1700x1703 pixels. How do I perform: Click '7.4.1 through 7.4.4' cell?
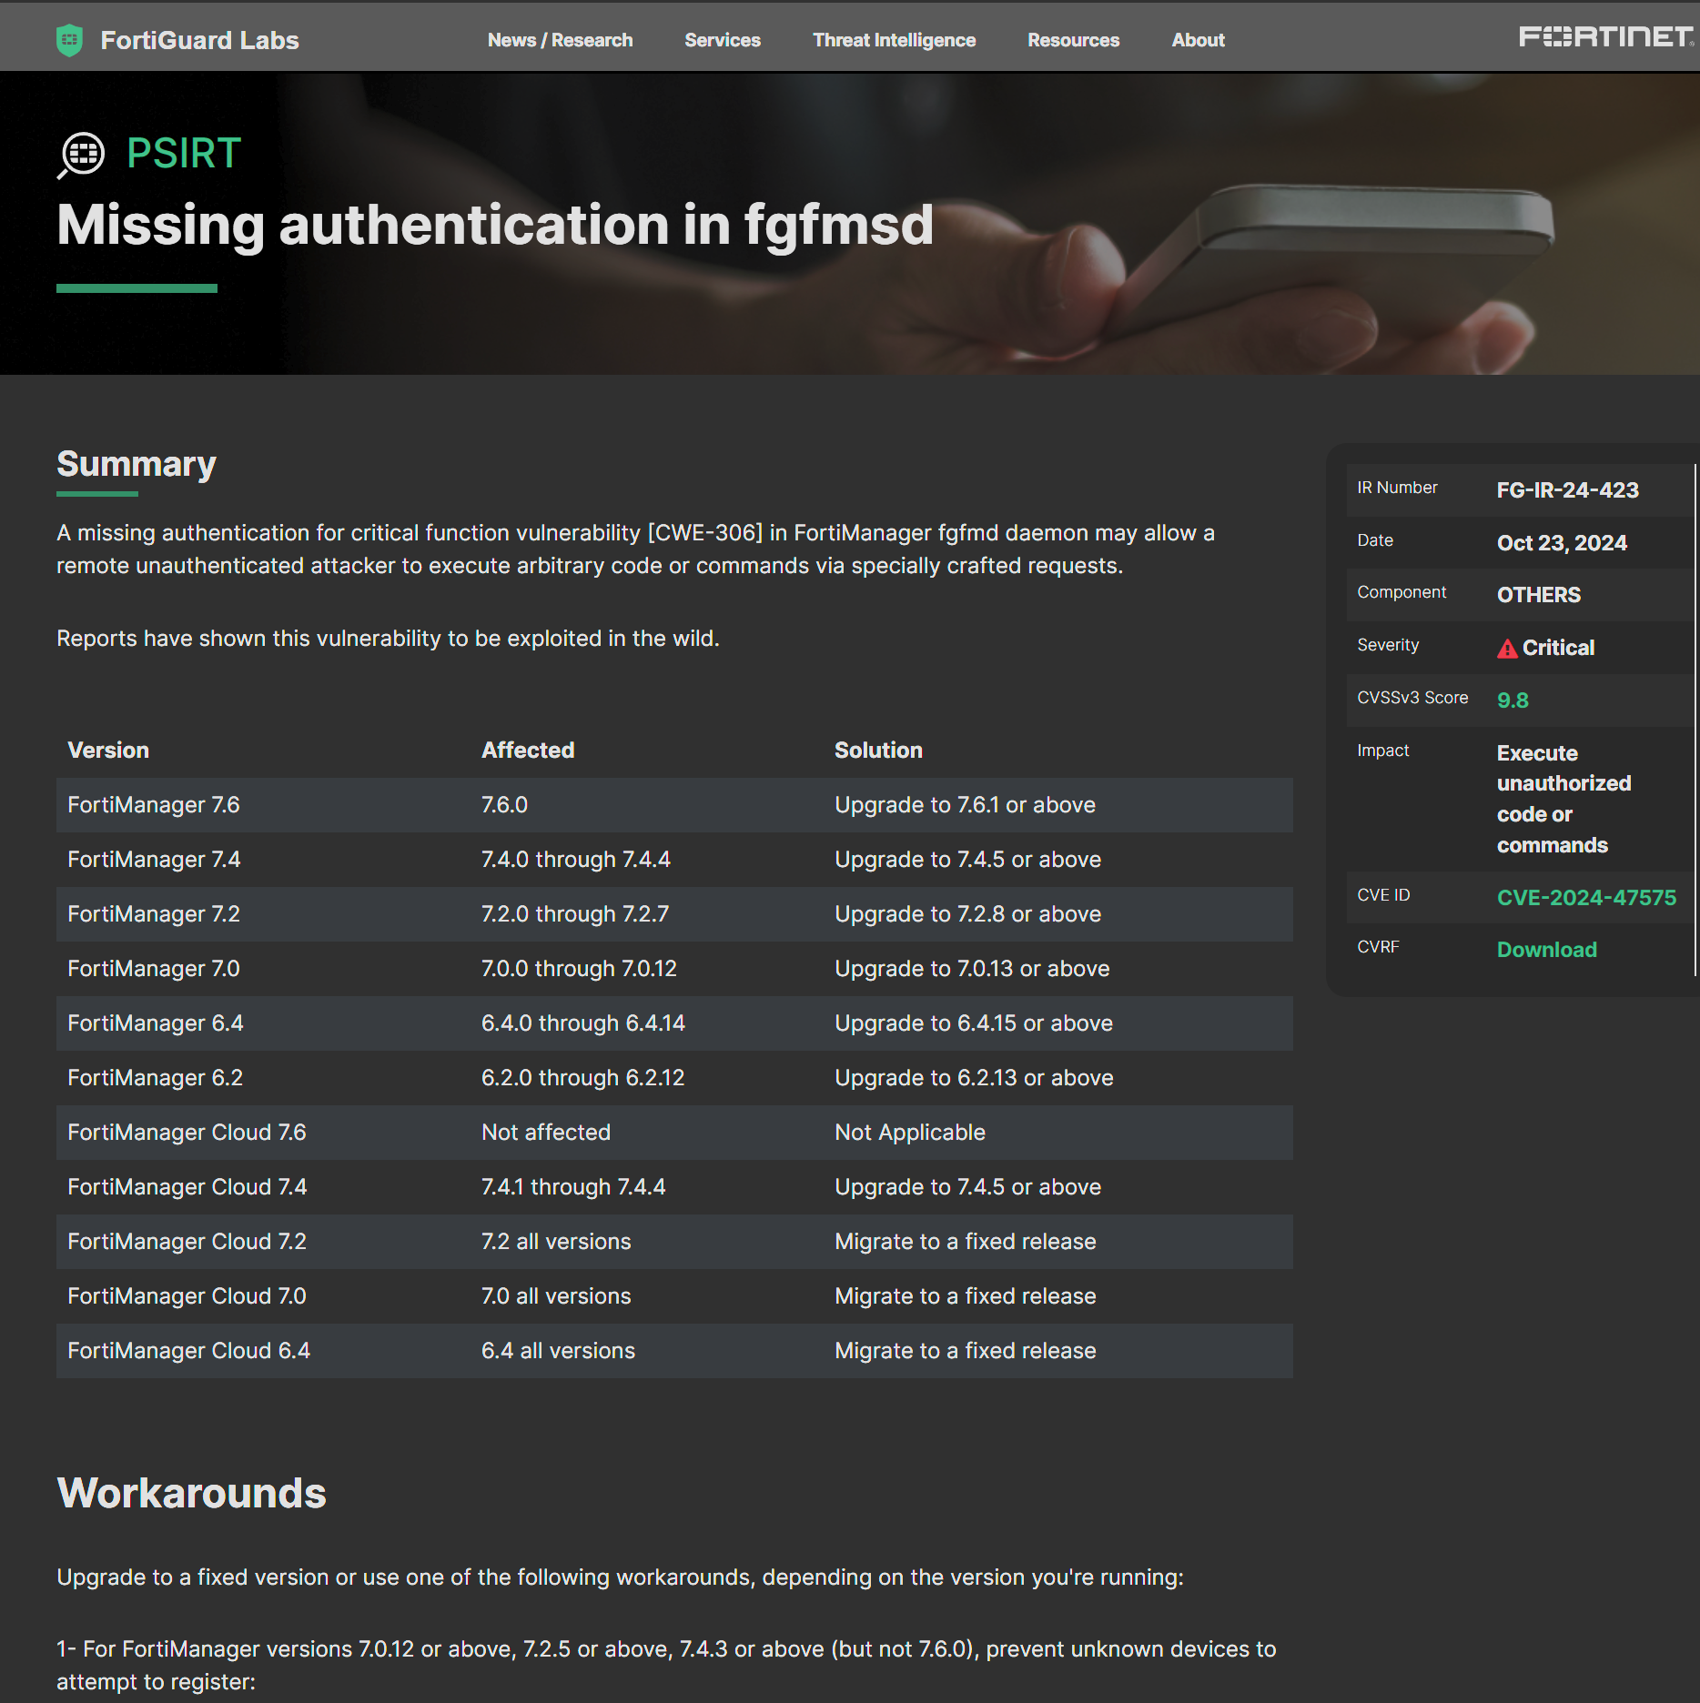pos(573,1186)
